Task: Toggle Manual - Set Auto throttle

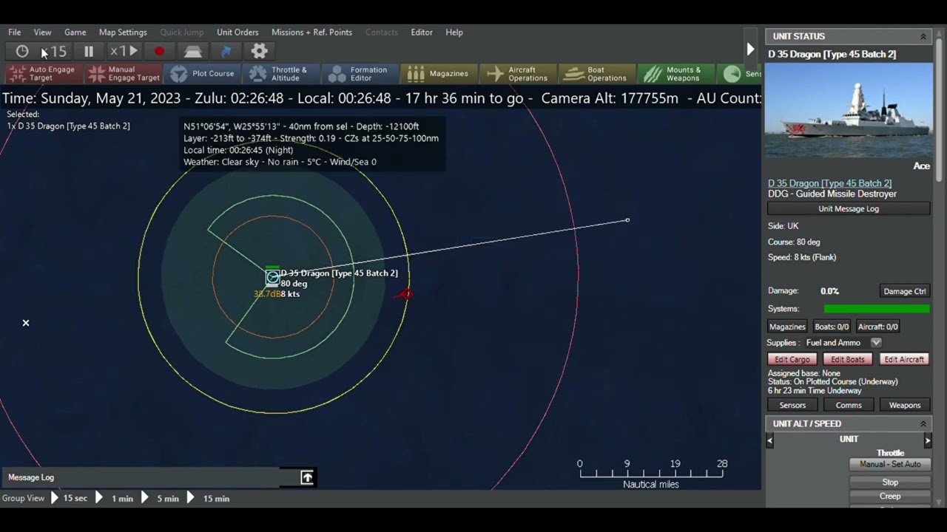Action: coord(890,464)
